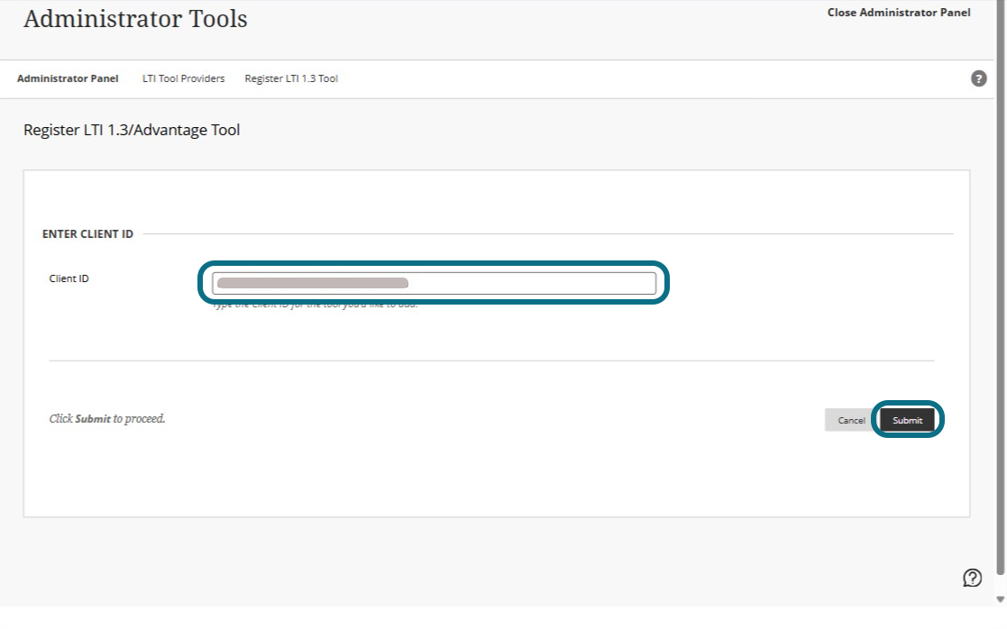Cancel the LTI tool registration
1007x629 pixels.
851,420
